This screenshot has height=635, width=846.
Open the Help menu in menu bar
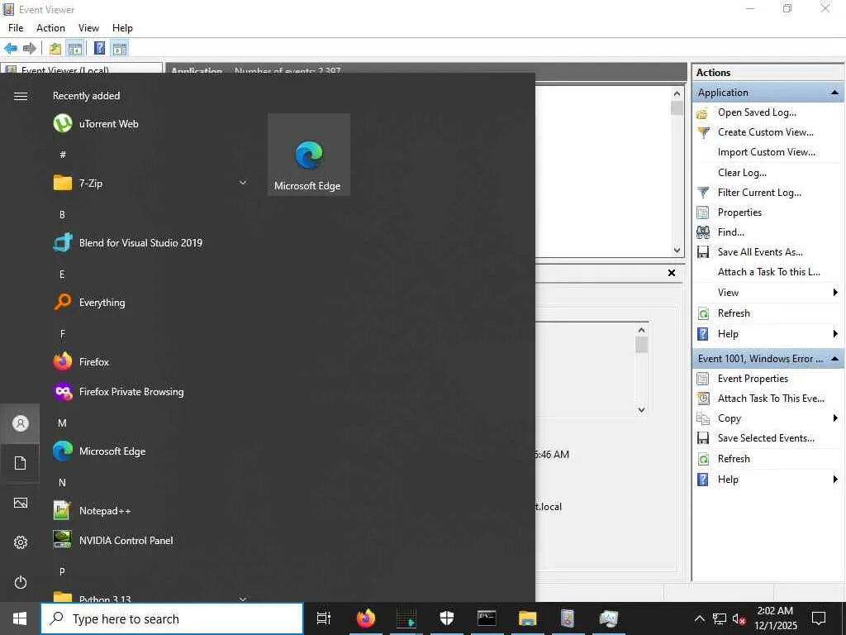coord(122,28)
